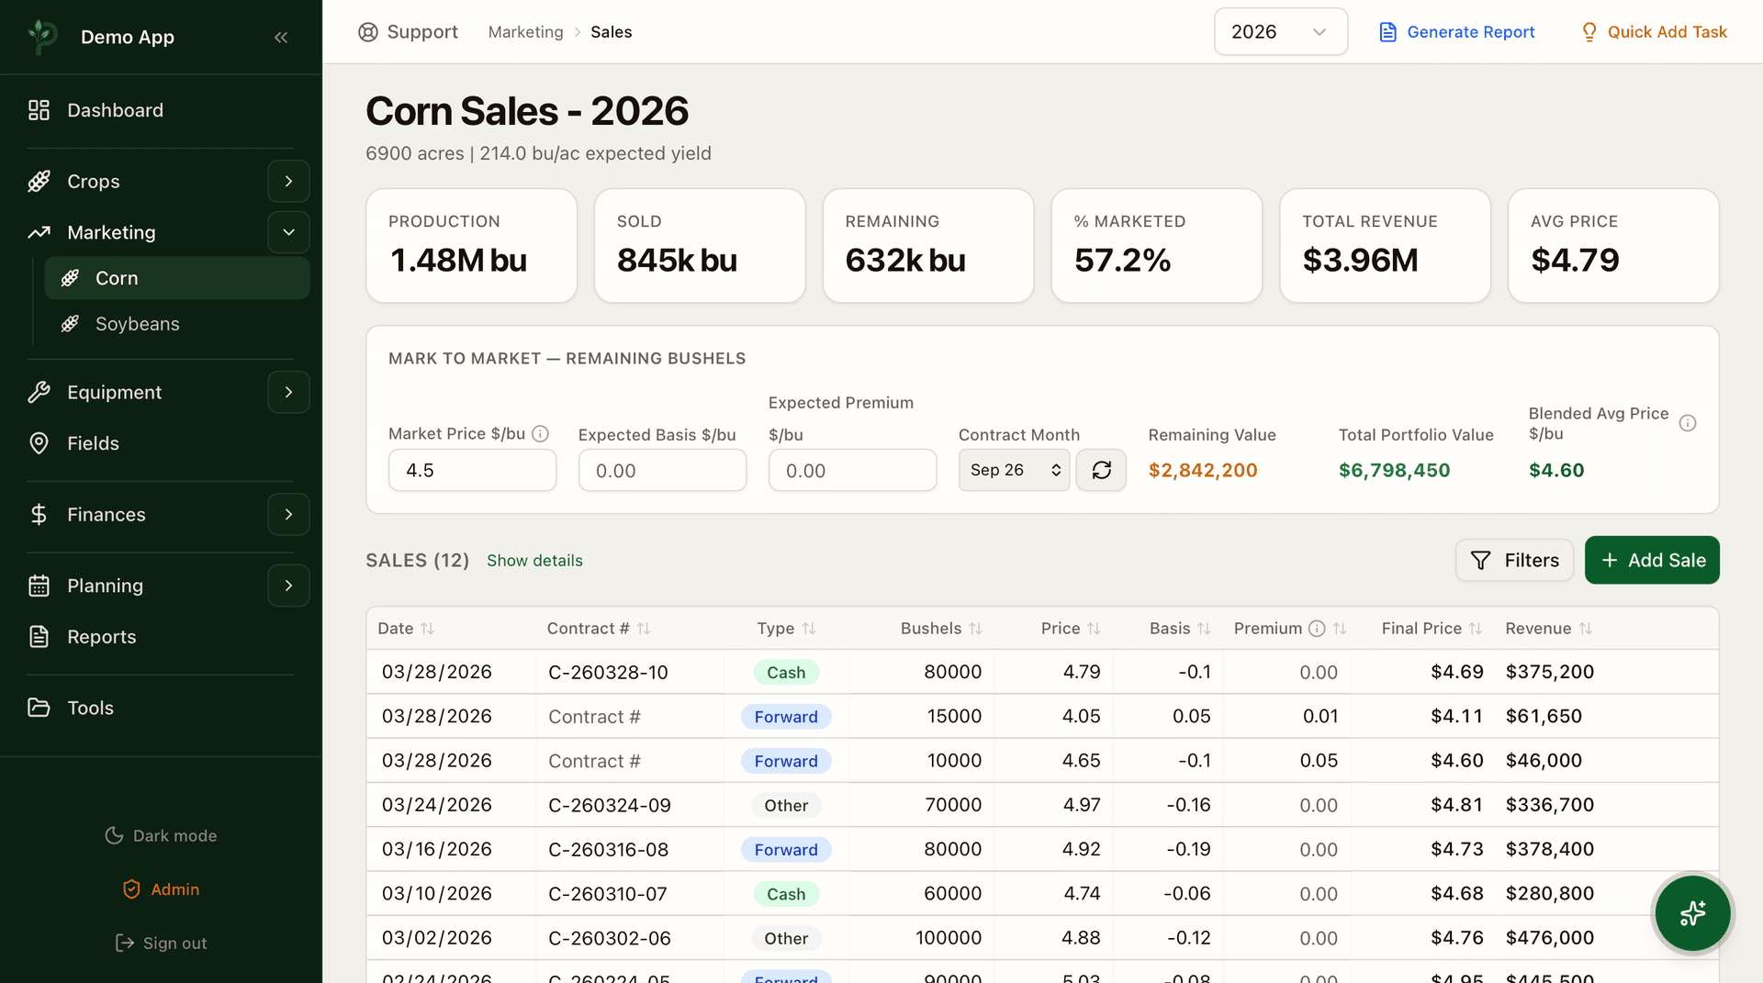Click the Expected Basis input field
This screenshot has width=1763, height=983.
662,470
